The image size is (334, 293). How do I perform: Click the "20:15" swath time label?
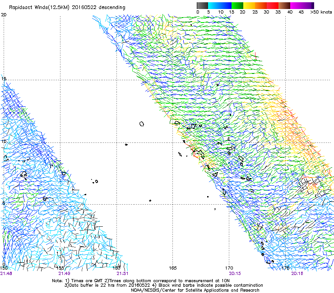tap(235, 274)
